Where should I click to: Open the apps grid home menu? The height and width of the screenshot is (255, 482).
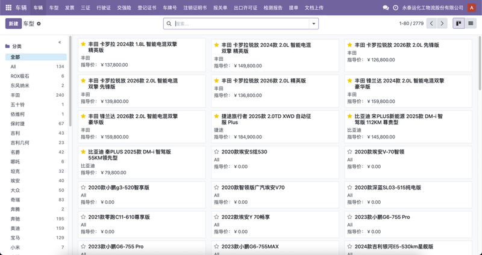[8, 8]
